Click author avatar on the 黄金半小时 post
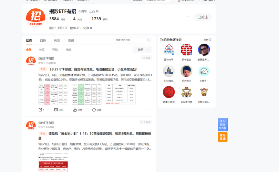Image resolution: width=279 pixels, height=172 pixels. point(31,125)
